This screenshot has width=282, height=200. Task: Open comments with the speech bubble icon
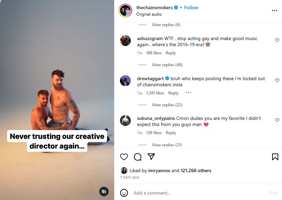(138, 157)
